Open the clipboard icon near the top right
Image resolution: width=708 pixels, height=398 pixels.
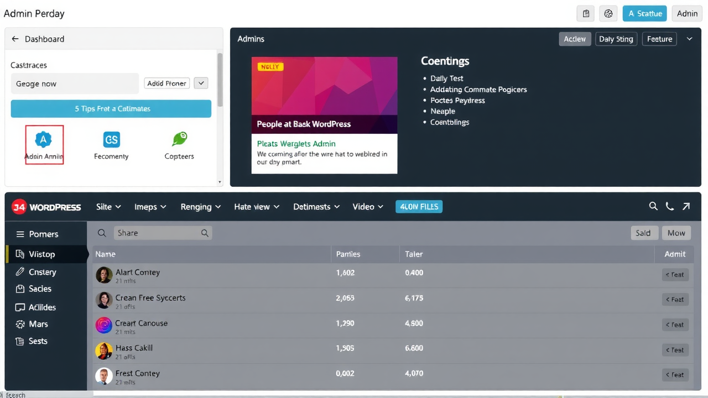pyautogui.click(x=586, y=13)
